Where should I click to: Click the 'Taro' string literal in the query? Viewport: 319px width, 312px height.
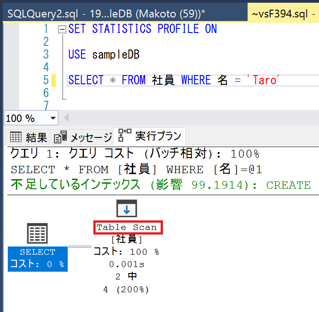coord(263,80)
